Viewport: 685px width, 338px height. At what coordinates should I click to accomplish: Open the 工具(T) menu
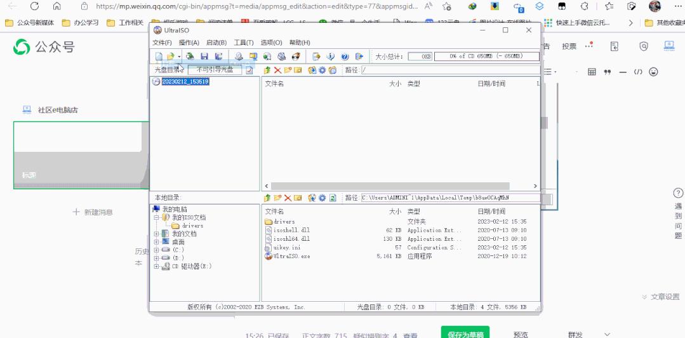click(x=244, y=43)
